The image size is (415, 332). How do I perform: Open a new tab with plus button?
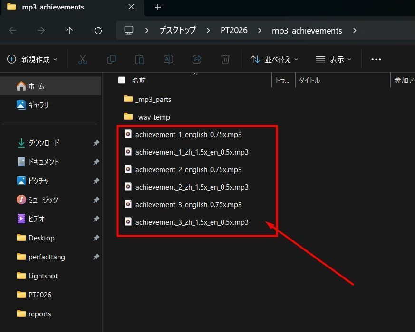click(x=158, y=7)
